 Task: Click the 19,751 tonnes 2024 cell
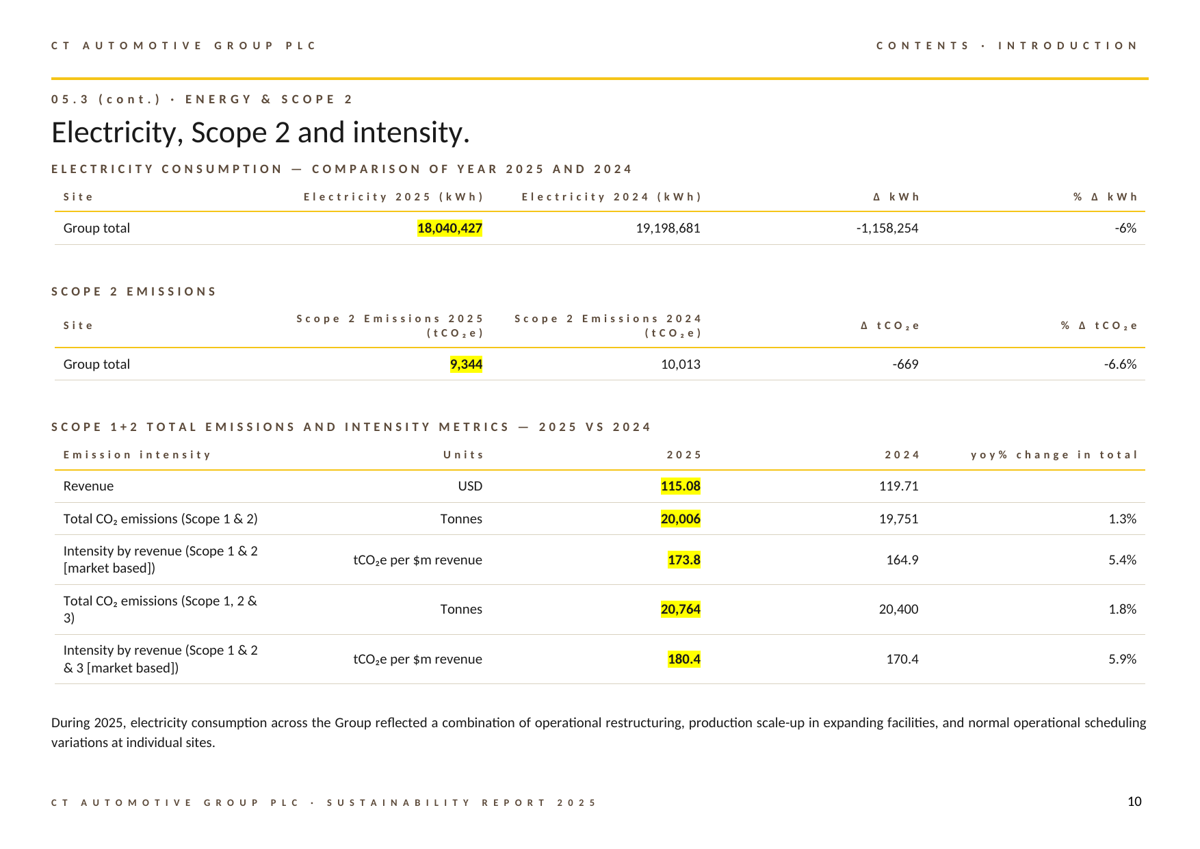(x=898, y=519)
